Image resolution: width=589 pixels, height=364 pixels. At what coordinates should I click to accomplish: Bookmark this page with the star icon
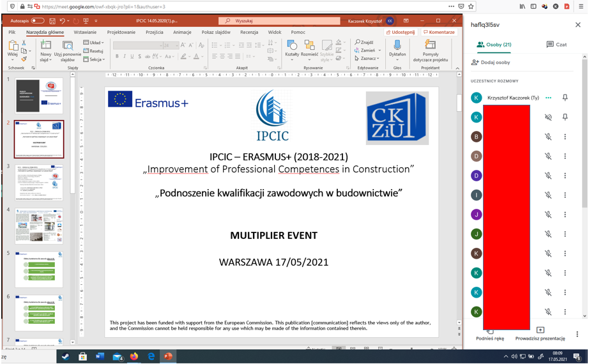(x=471, y=6)
